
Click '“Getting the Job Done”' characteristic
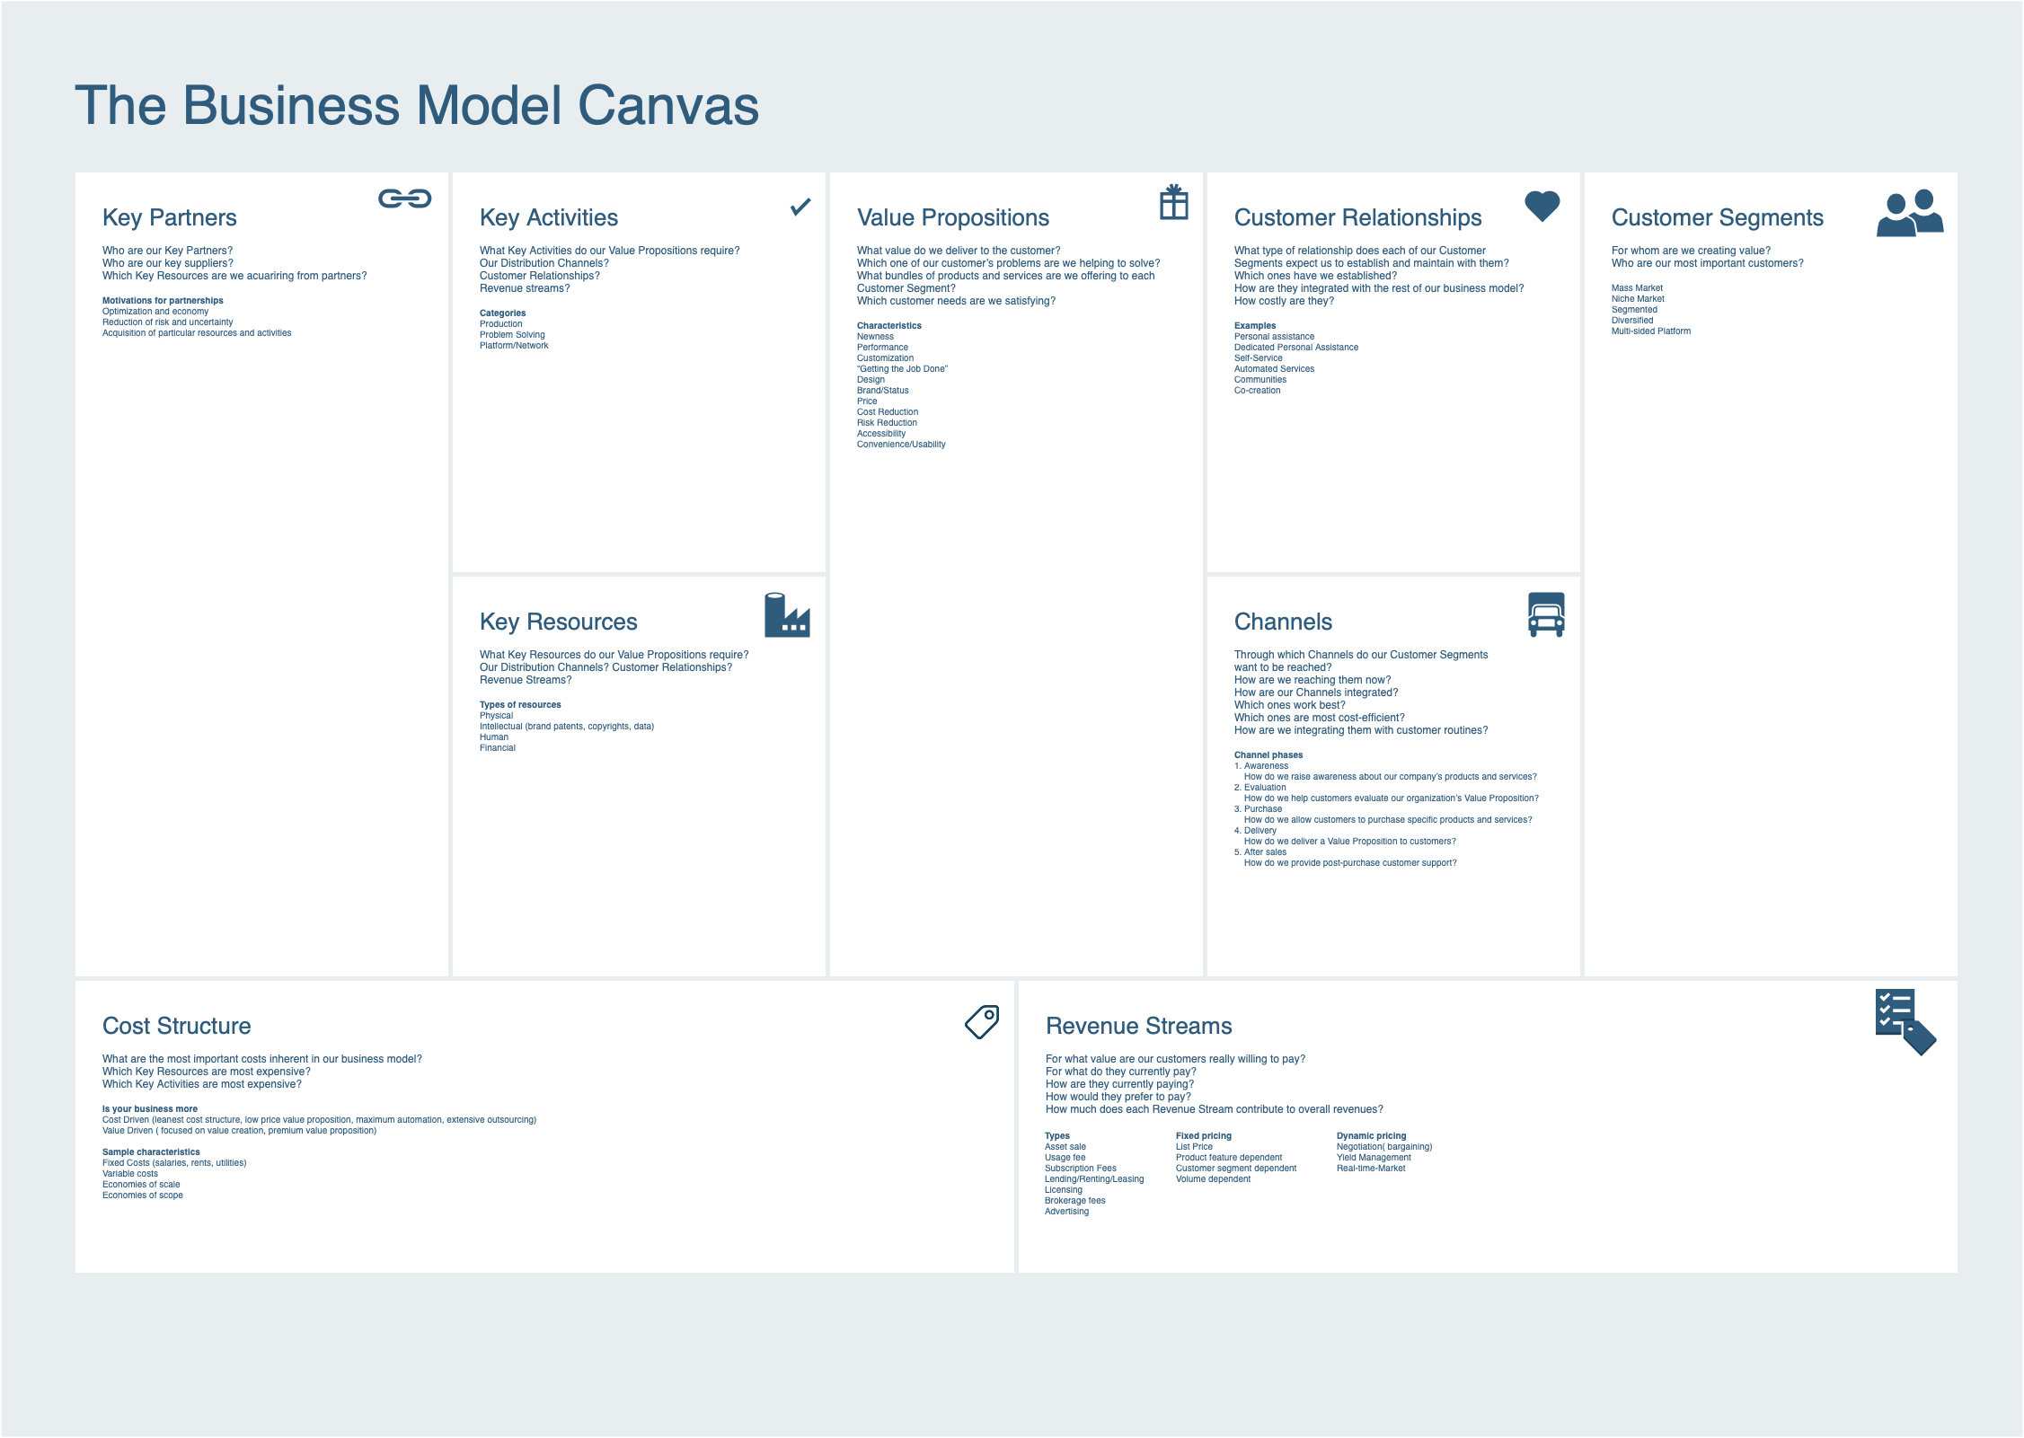click(902, 369)
